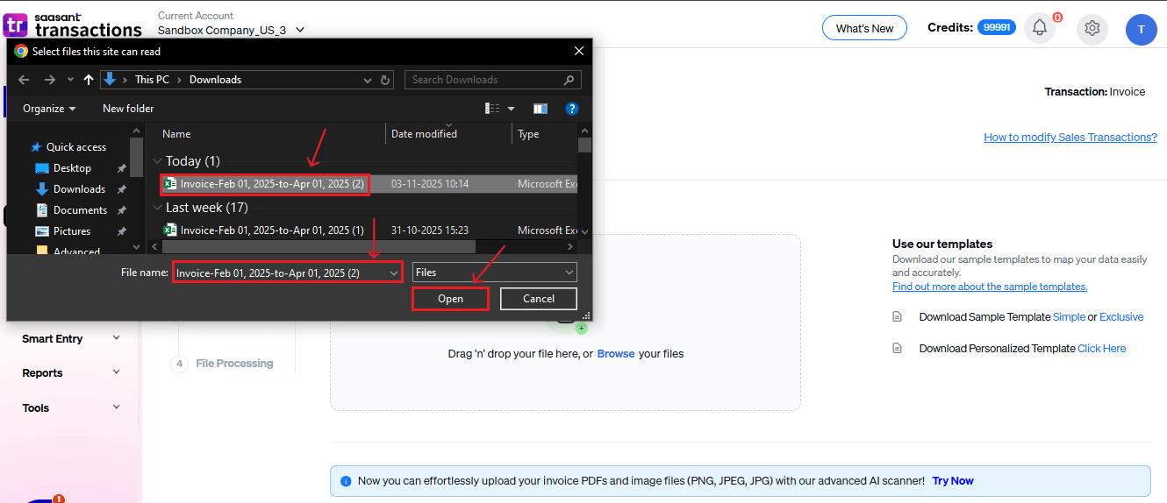This screenshot has height=503, width=1167.
Task: Select the Downloads folder in Quick access
Action: [x=79, y=189]
